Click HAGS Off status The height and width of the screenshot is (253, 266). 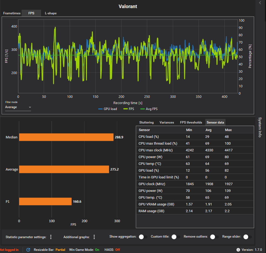tap(112, 250)
